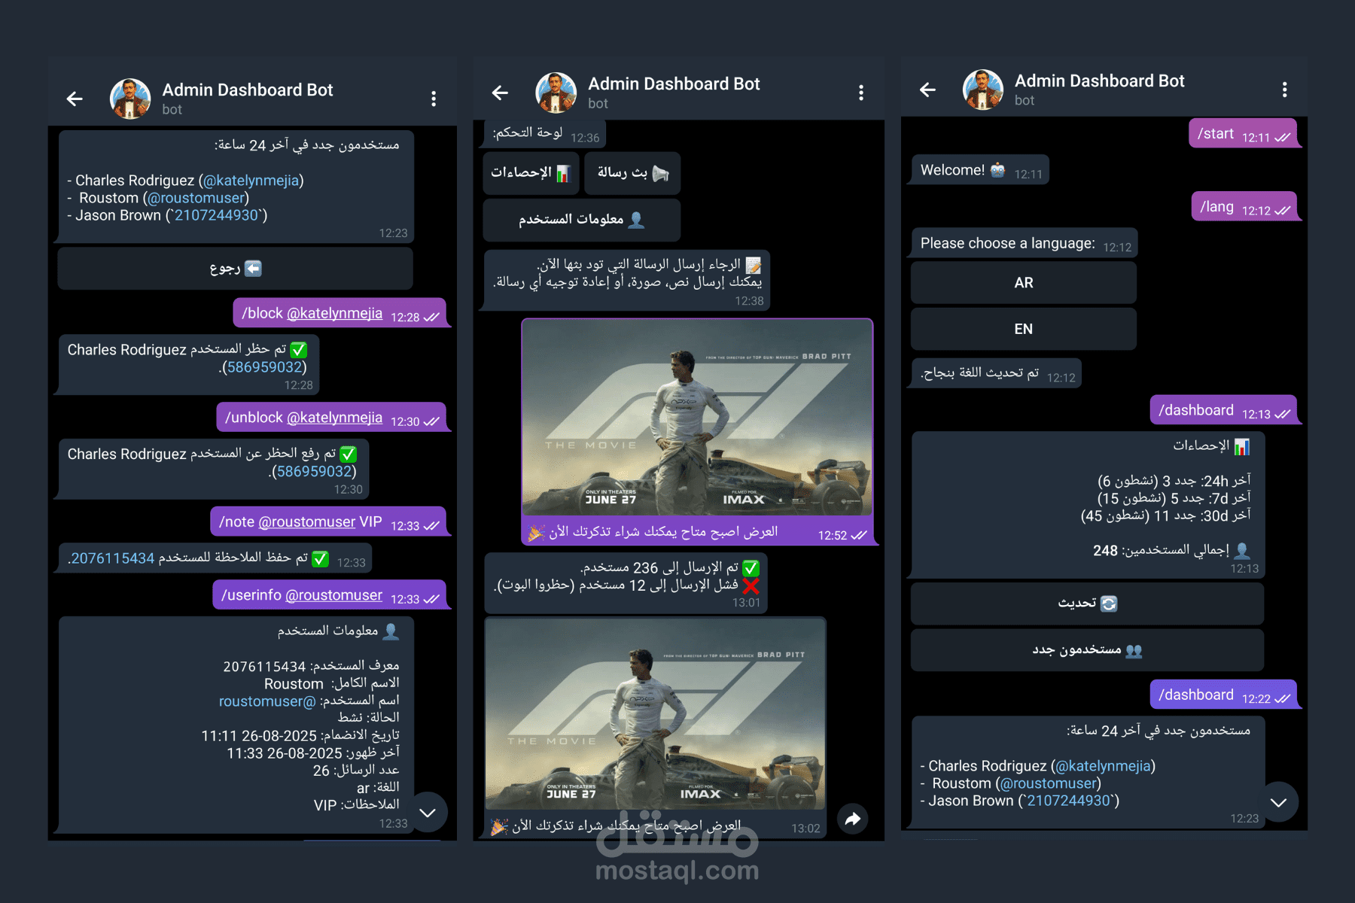Viewport: 1355px width, 903px height.
Task: Tap @katelynmejia in the /unblock message
Action: 335,418
